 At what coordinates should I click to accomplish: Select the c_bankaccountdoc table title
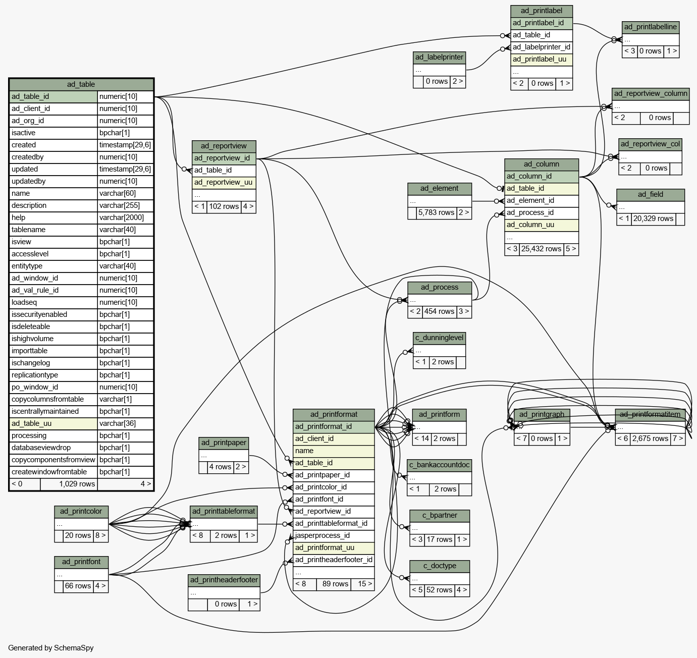440,465
